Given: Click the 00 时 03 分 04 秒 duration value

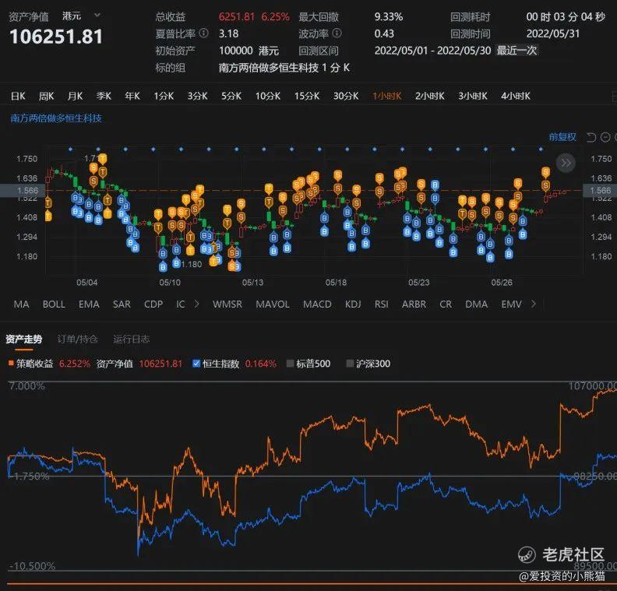Looking at the screenshot, I should click(566, 17).
